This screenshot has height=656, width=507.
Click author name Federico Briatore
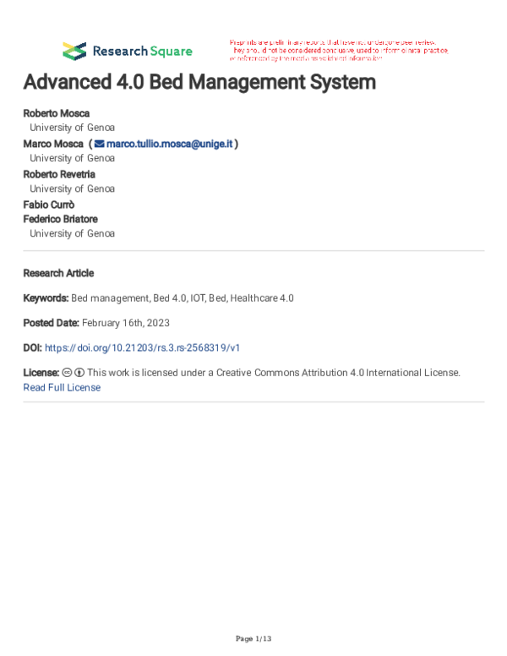(61, 219)
